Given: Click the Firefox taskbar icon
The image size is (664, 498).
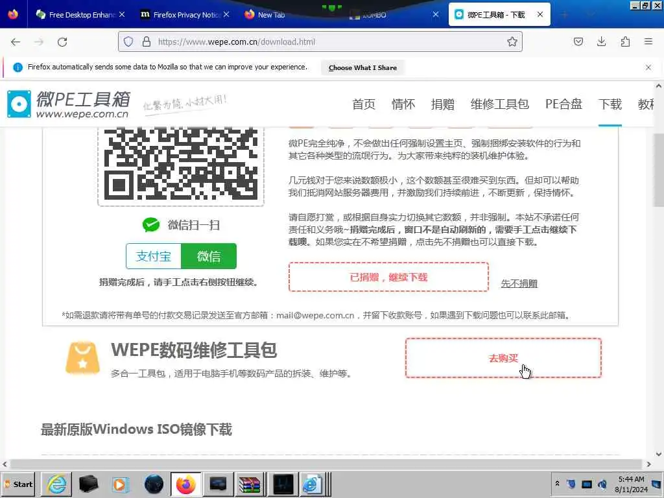Looking at the screenshot, I should tap(186, 484).
